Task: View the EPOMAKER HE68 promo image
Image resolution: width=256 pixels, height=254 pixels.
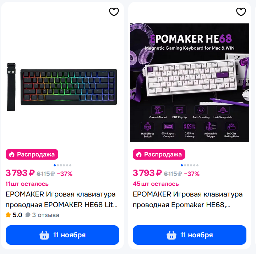Action: click(x=190, y=83)
